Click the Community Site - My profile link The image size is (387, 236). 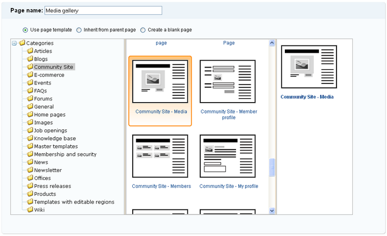[x=229, y=186]
